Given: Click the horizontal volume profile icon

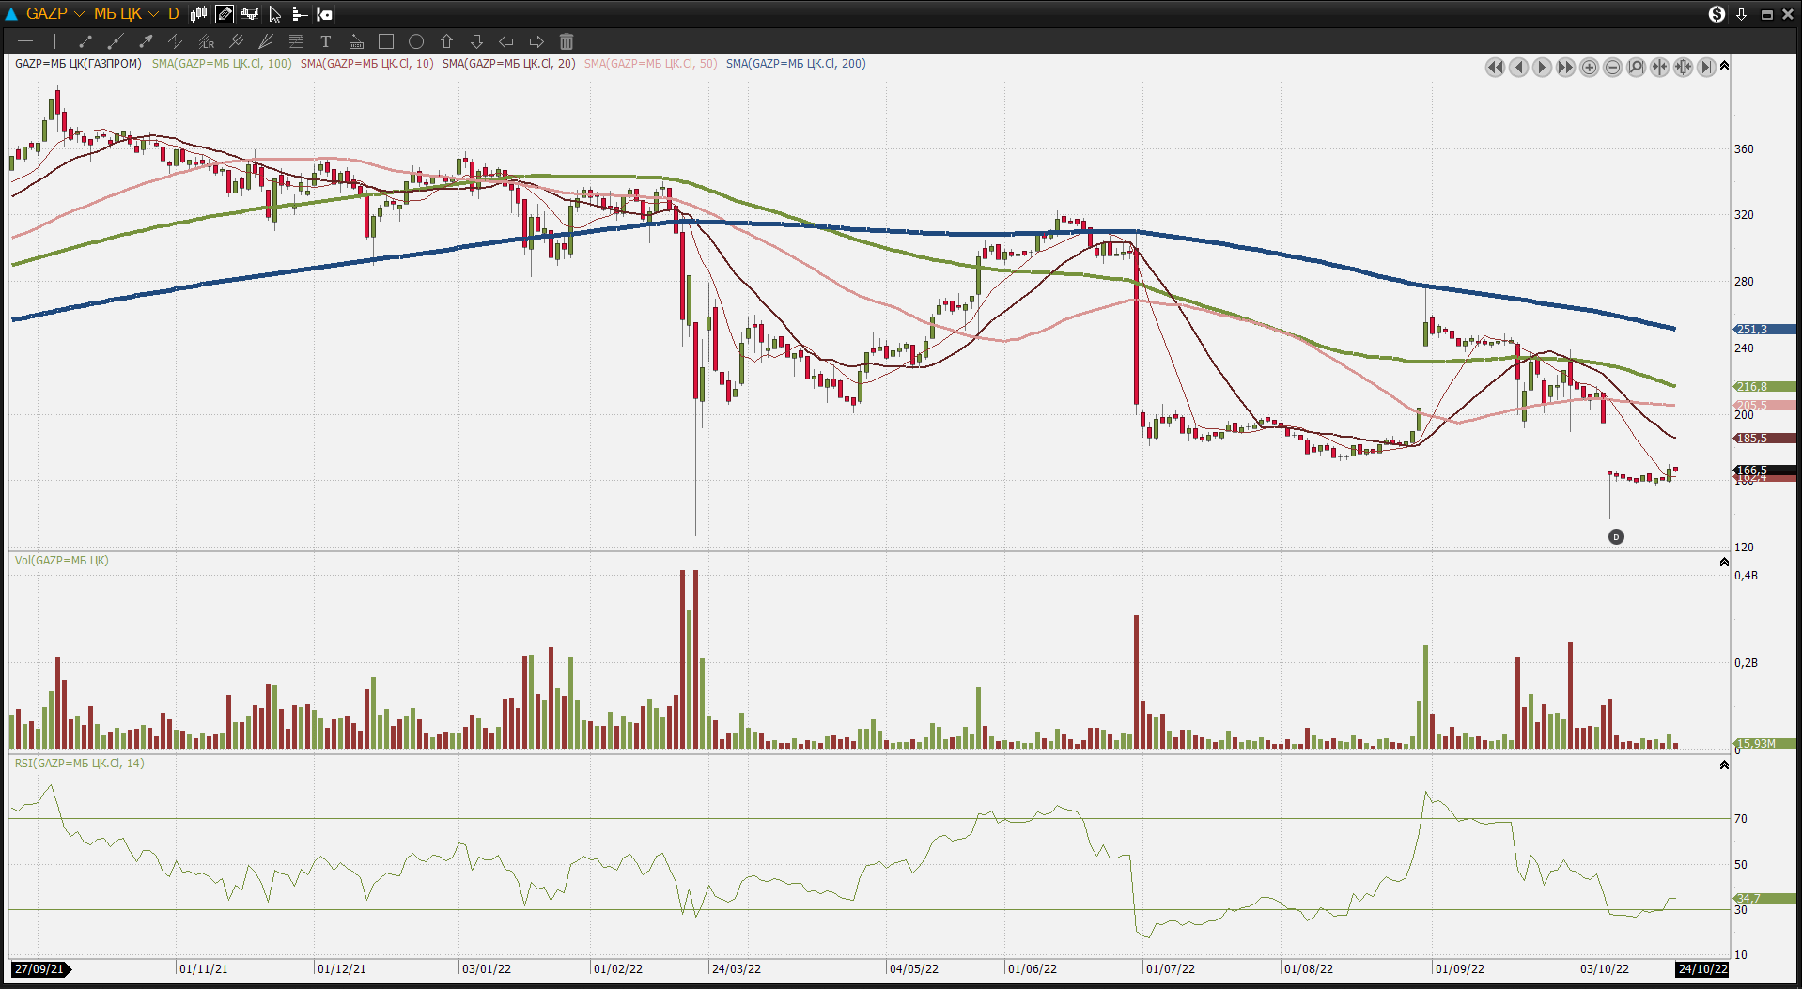Looking at the screenshot, I should 300,14.
